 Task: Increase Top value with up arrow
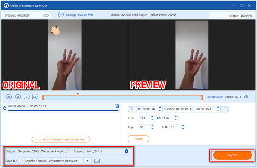tap(152, 126)
